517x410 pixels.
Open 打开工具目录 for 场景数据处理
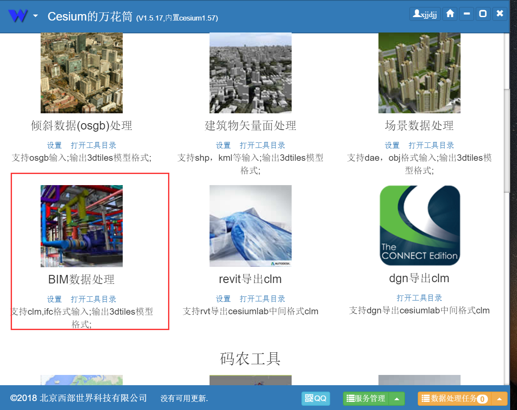431,145
